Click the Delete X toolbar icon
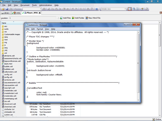 [60, 9]
